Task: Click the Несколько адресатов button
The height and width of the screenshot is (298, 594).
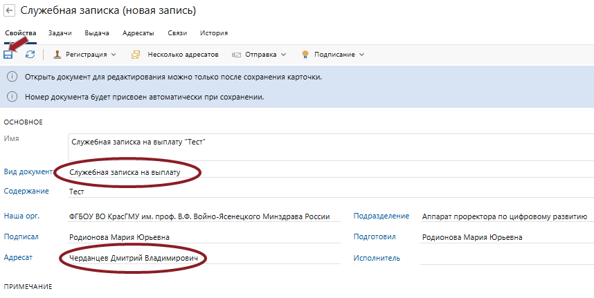Action: pyautogui.click(x=182, y=55)
